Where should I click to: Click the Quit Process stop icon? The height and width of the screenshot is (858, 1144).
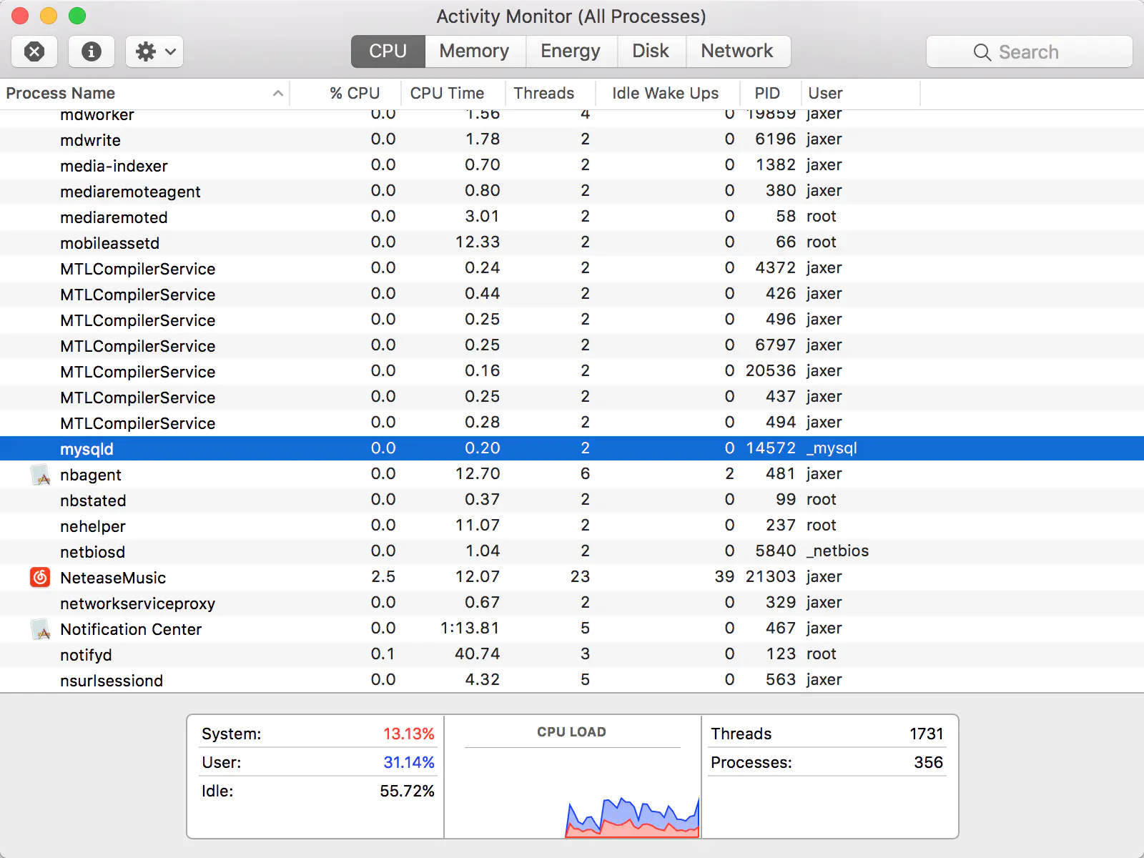[x=34, y=51]
